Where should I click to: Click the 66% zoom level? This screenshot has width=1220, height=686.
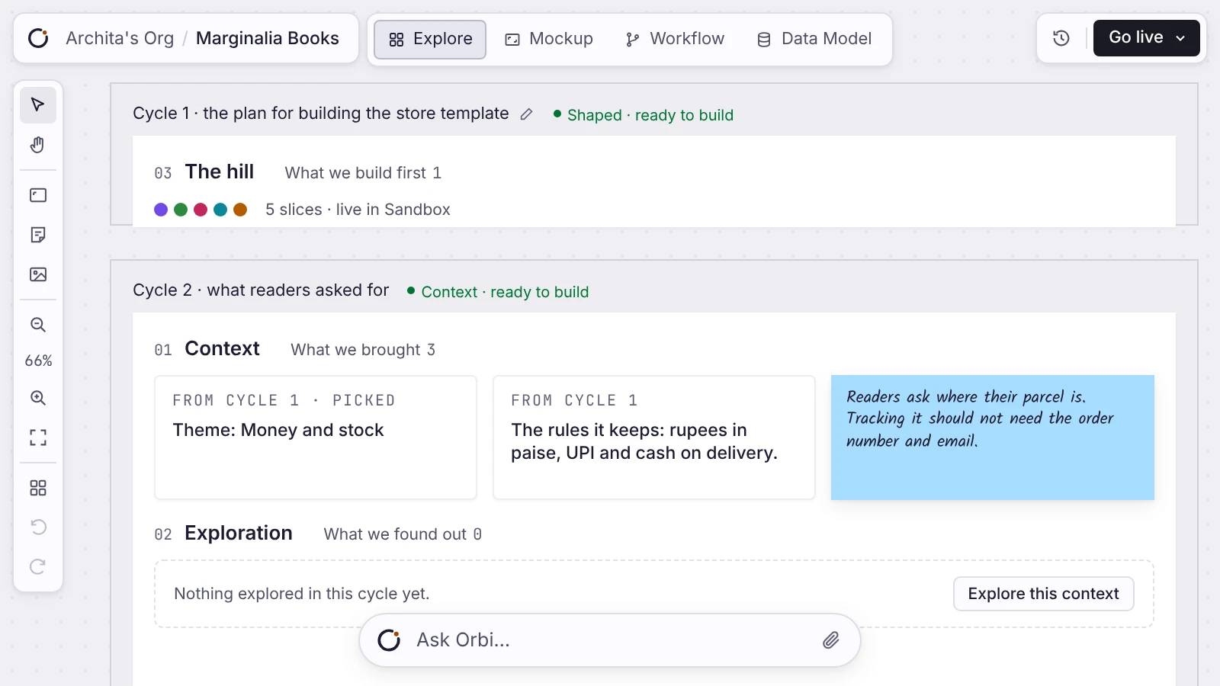38,361
